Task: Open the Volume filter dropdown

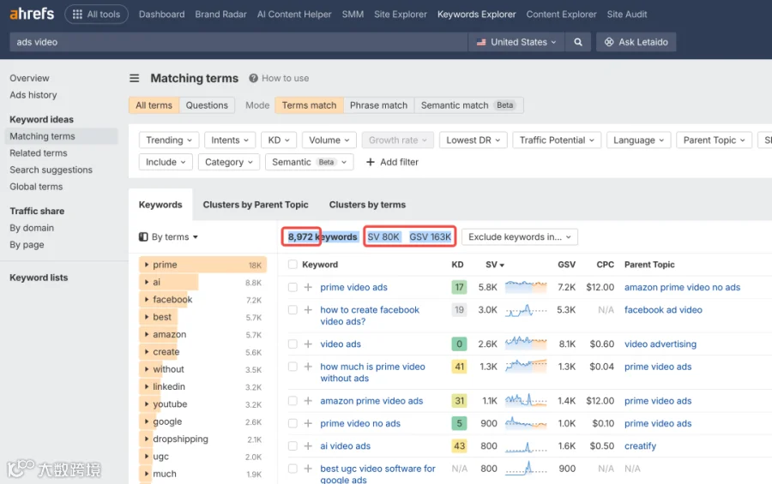Action: pos(329,140)
